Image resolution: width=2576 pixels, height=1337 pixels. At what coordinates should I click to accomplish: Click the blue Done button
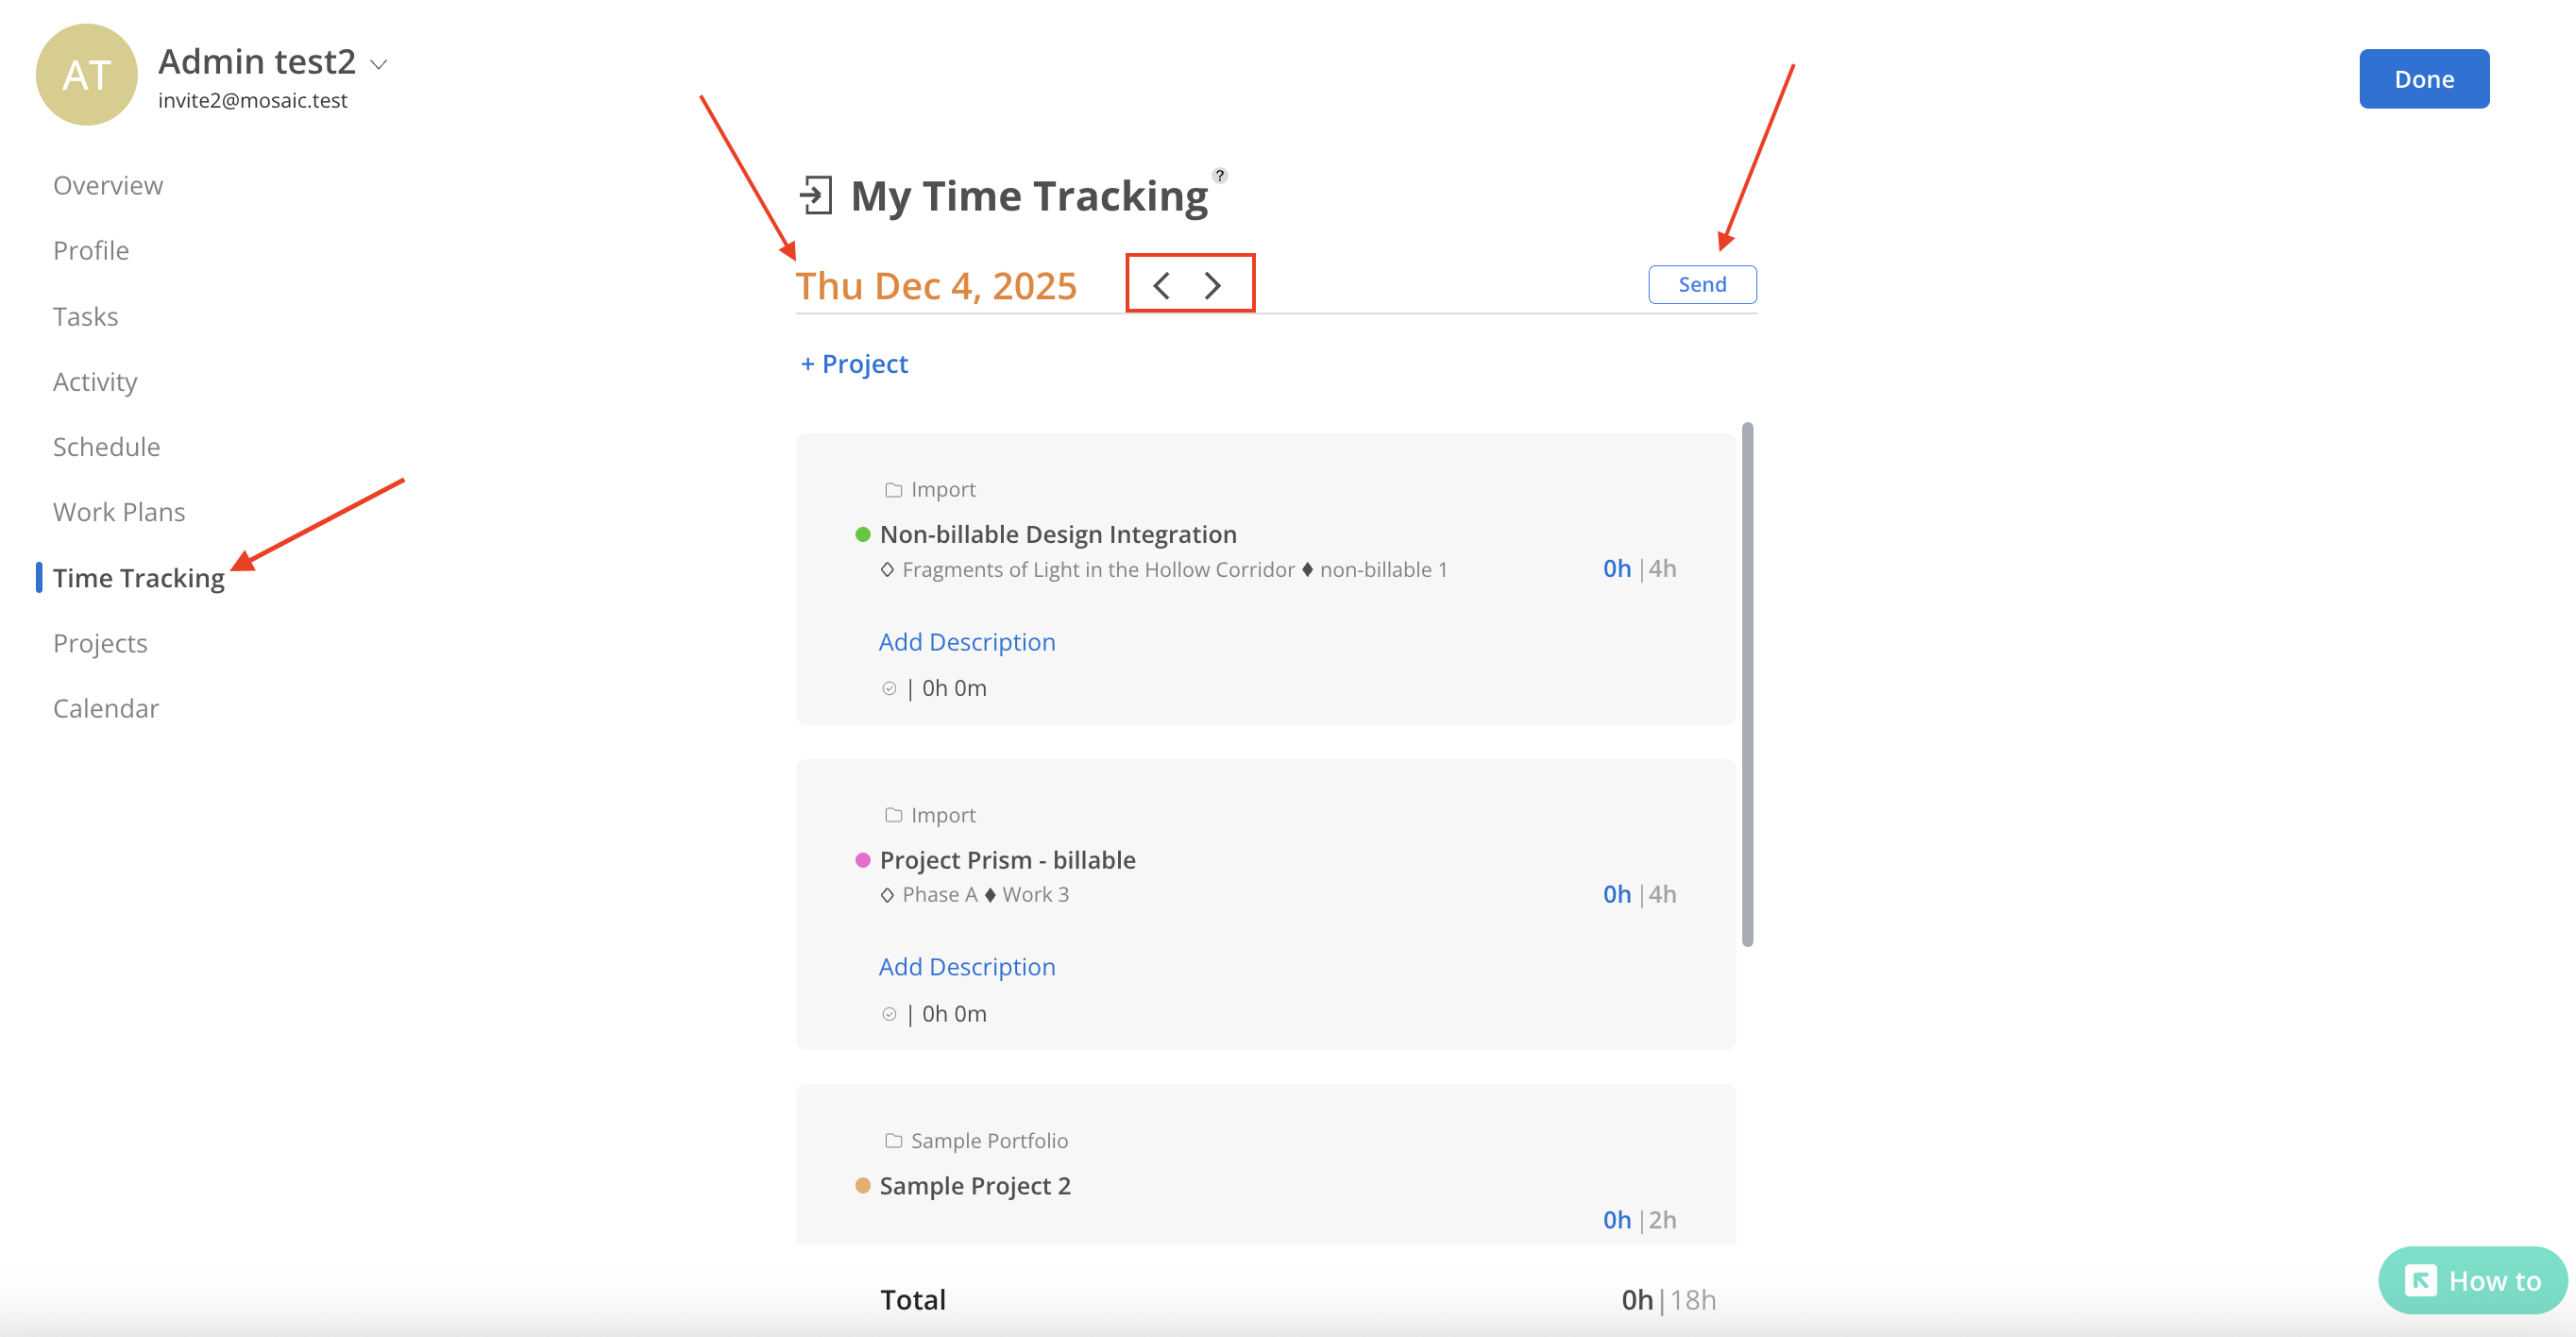pyautogui.click(x=2423, y=79)
